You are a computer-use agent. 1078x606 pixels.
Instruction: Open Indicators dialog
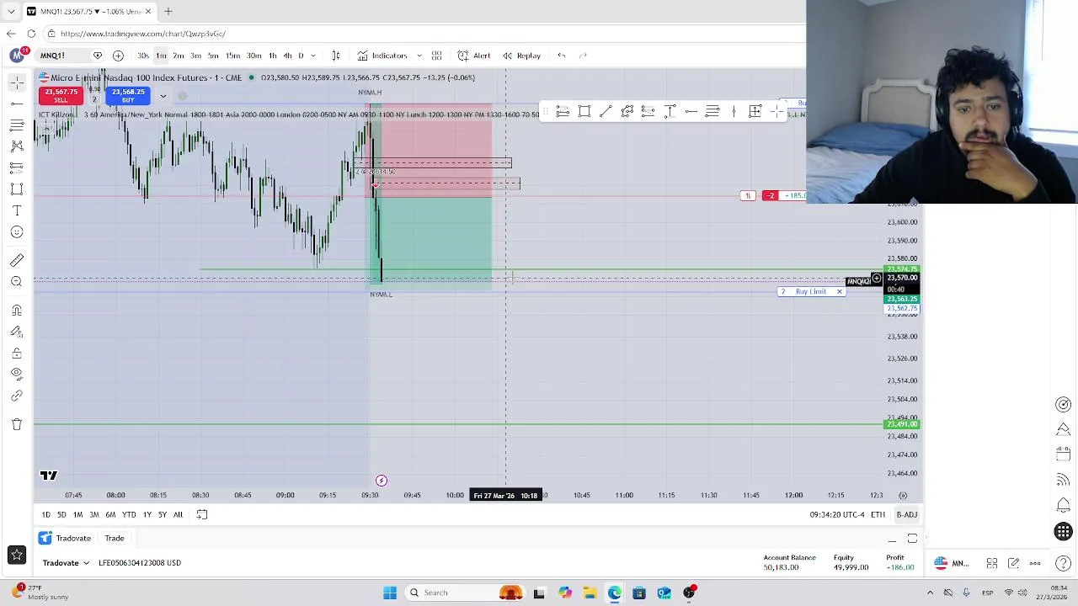click(382, 56)
